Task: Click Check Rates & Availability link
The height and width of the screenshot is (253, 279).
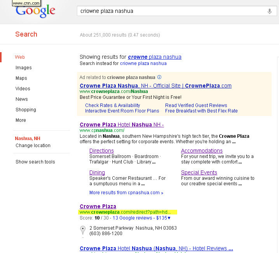Action: [x=112, y=105]
